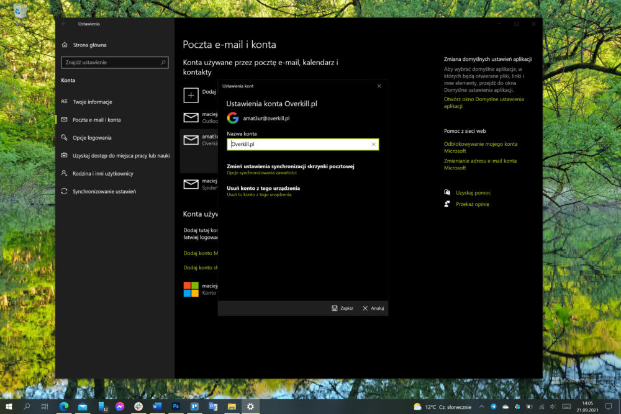The width and height of the screenshot is (621, 414).
Task: Click the back arrow in Ustawienia title bar
Action: click(x=64, y=24)
